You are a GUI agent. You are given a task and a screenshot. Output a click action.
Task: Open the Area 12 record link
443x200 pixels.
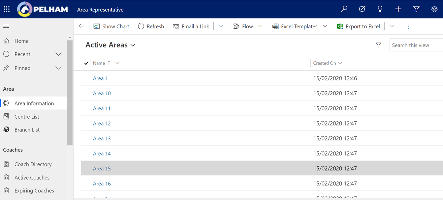(x=102, y=124)
